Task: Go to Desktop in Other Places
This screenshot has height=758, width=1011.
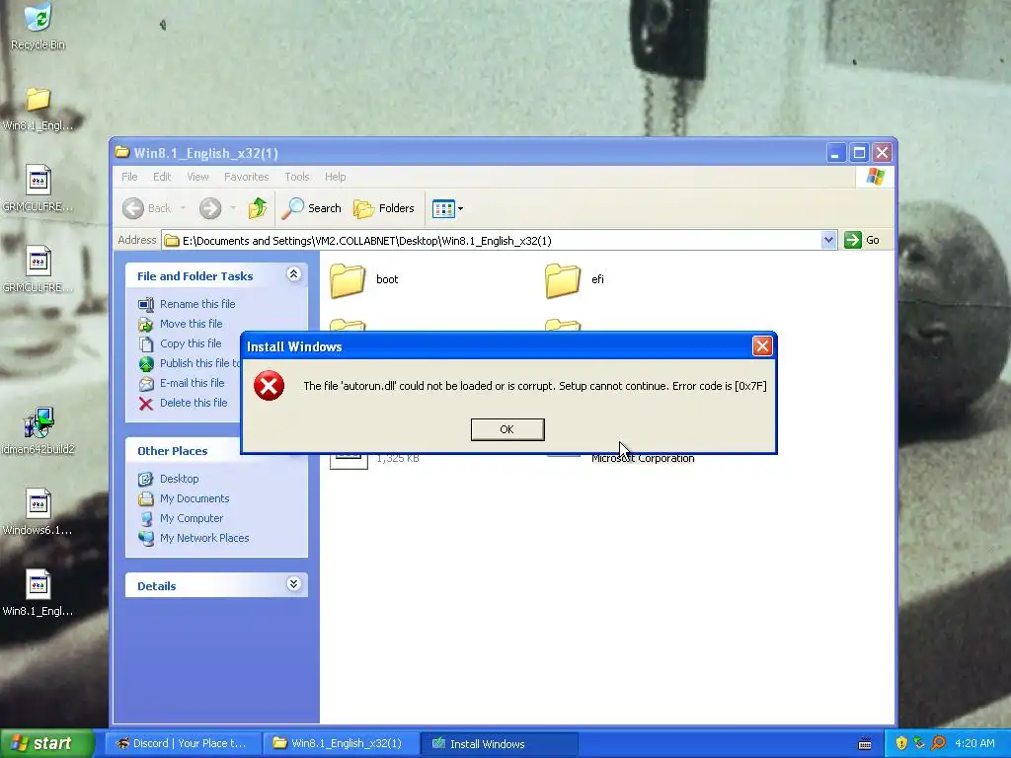Action: [x=180, y=479]
